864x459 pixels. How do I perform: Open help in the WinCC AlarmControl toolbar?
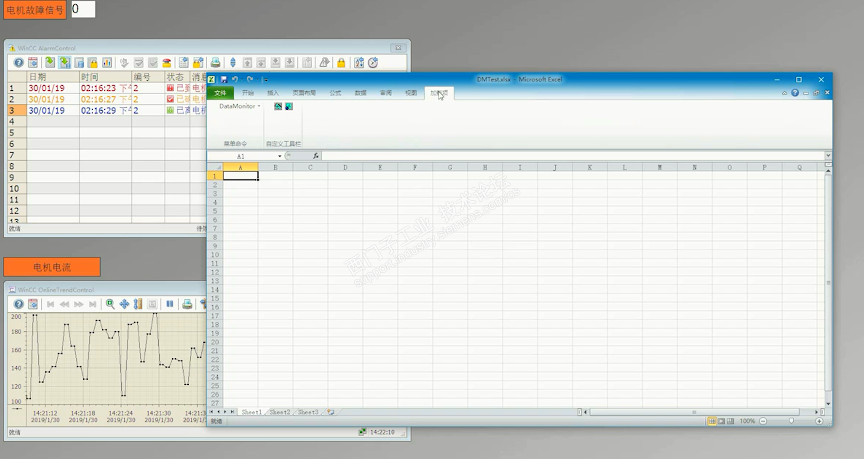(x=18, y=63)
